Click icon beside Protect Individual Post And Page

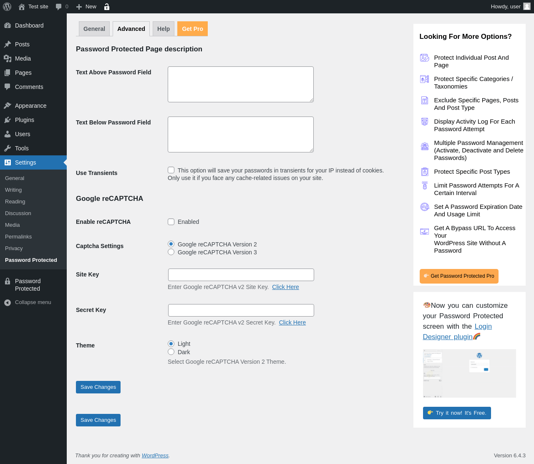425,58
